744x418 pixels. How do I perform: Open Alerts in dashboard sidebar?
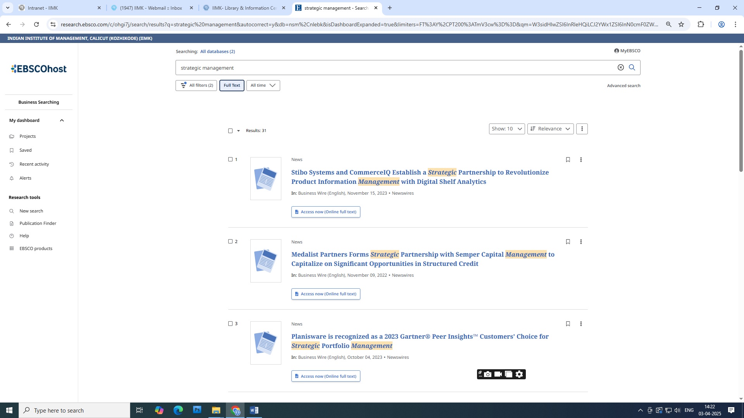[x=25, y=178]
